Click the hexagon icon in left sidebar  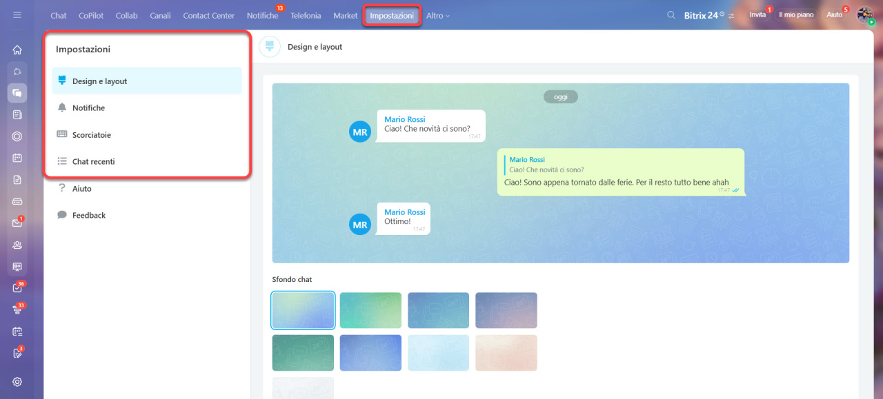click(17, 136)
